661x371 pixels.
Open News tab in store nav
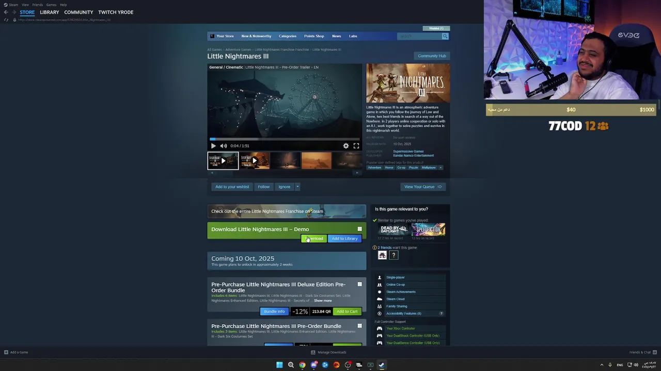click(336, 36)
